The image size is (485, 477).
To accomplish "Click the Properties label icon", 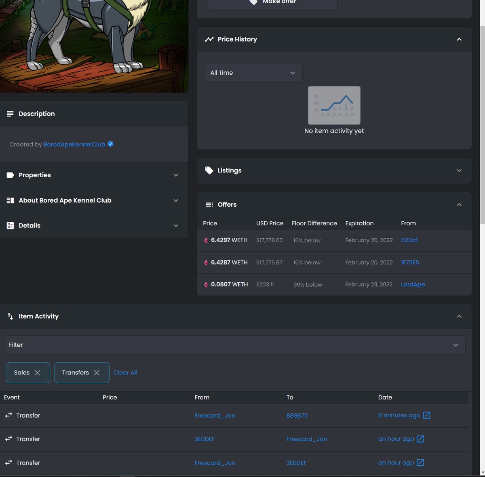I will (x=10, y=175).
